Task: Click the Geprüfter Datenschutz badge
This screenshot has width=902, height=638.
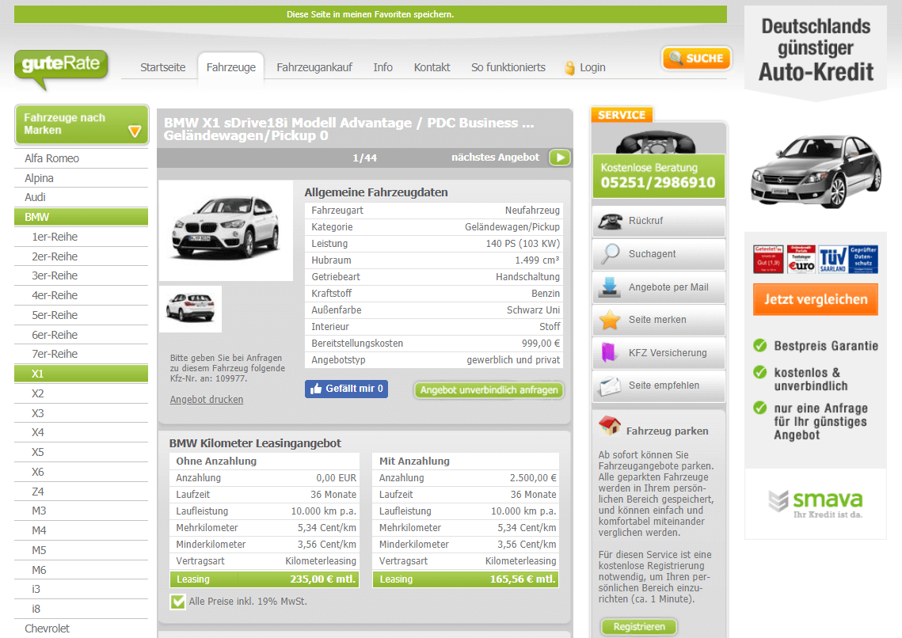Action: coord(863,259)
